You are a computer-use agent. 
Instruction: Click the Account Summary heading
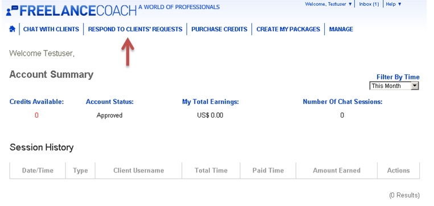(x=51, y=74)
